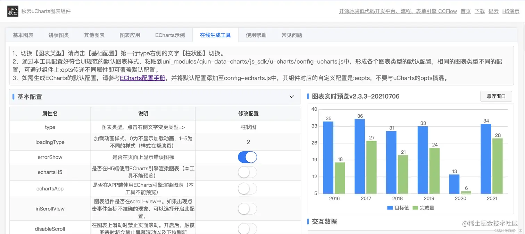The height and width of the screenshot is (234, 525).
Task: Open the 图表应用 tab
Action: pos(130,35)
